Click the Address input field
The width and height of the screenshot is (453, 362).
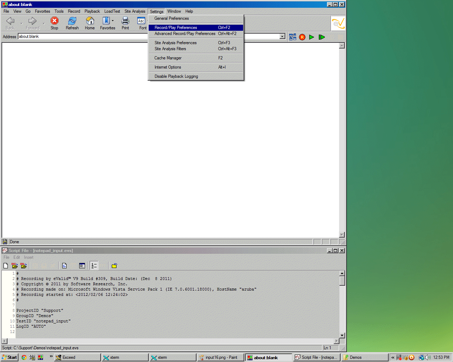[149, 36]
